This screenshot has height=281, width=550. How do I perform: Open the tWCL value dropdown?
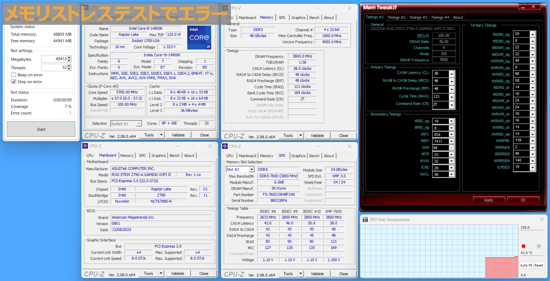click(x=451, y=174)
